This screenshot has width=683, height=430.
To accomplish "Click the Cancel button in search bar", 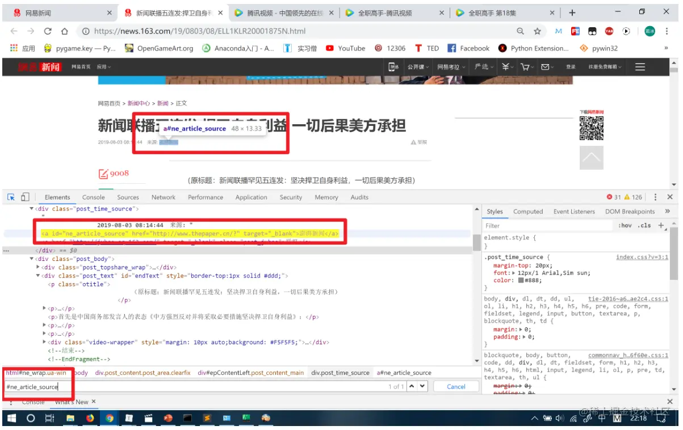I will pos(456,386).
